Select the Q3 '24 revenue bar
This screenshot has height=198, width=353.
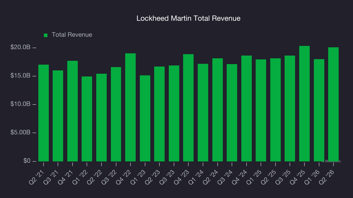[232, 113]
